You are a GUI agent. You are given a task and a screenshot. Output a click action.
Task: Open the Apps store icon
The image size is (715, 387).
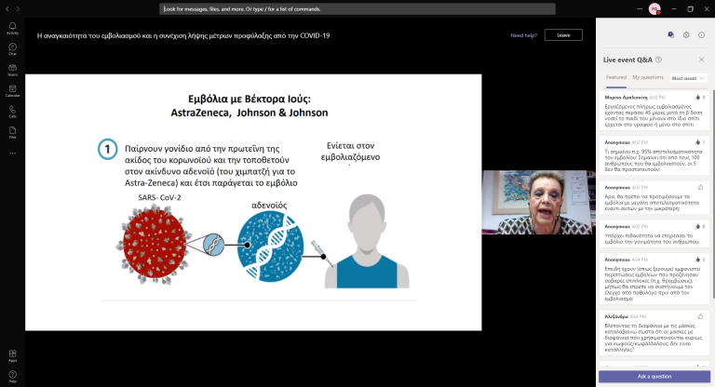[x=12, y=355]
